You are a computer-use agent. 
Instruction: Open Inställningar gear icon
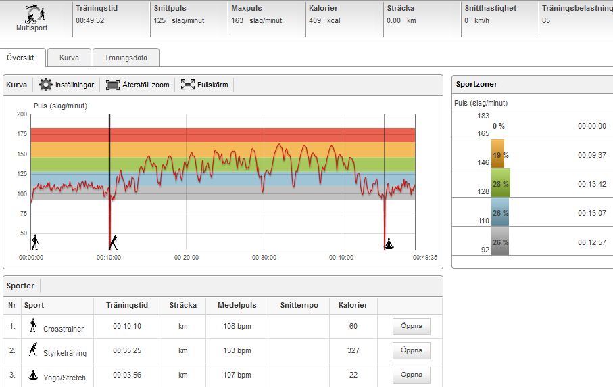coord(45,85)
